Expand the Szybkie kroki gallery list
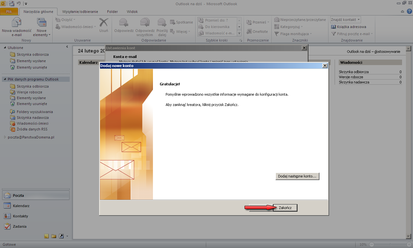The height and width of the screenshot is (248, 413). [x=239, y=33]
